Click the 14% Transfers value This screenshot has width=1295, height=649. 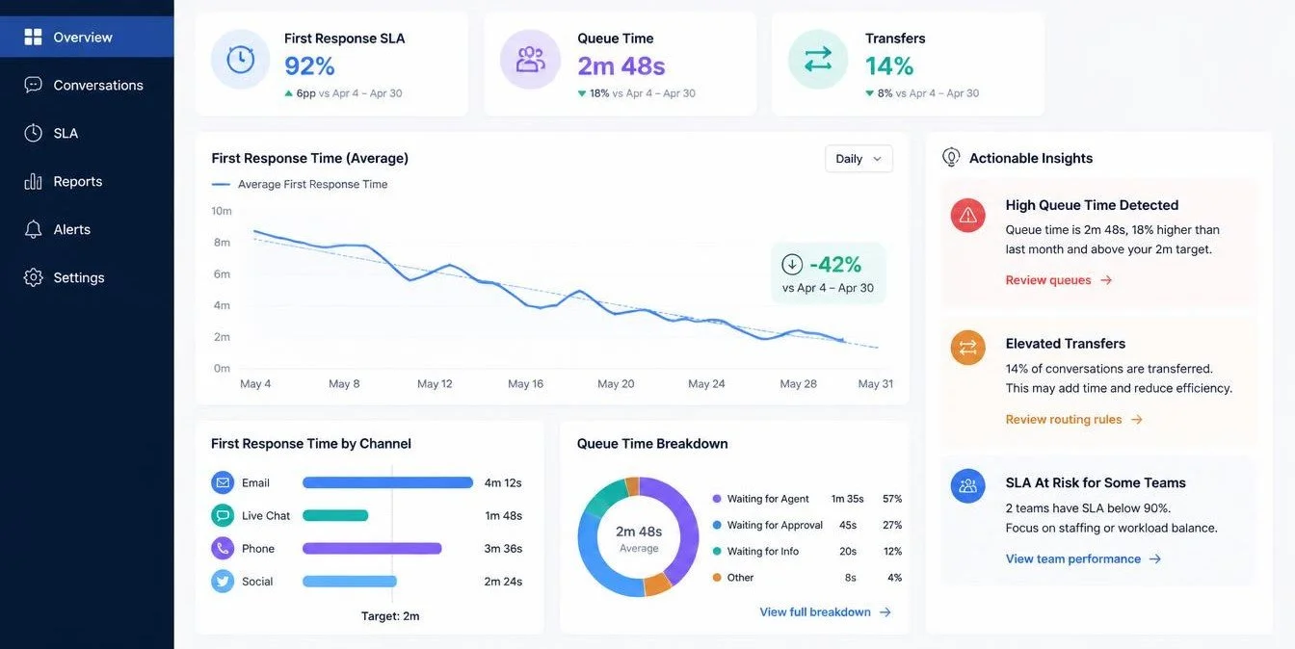click(x=889, y=65)
